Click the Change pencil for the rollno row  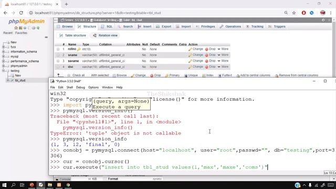[x=190, y=49]
